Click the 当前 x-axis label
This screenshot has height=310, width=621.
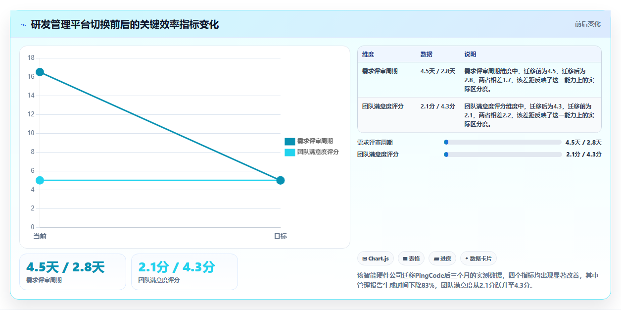tap(40, 236)
